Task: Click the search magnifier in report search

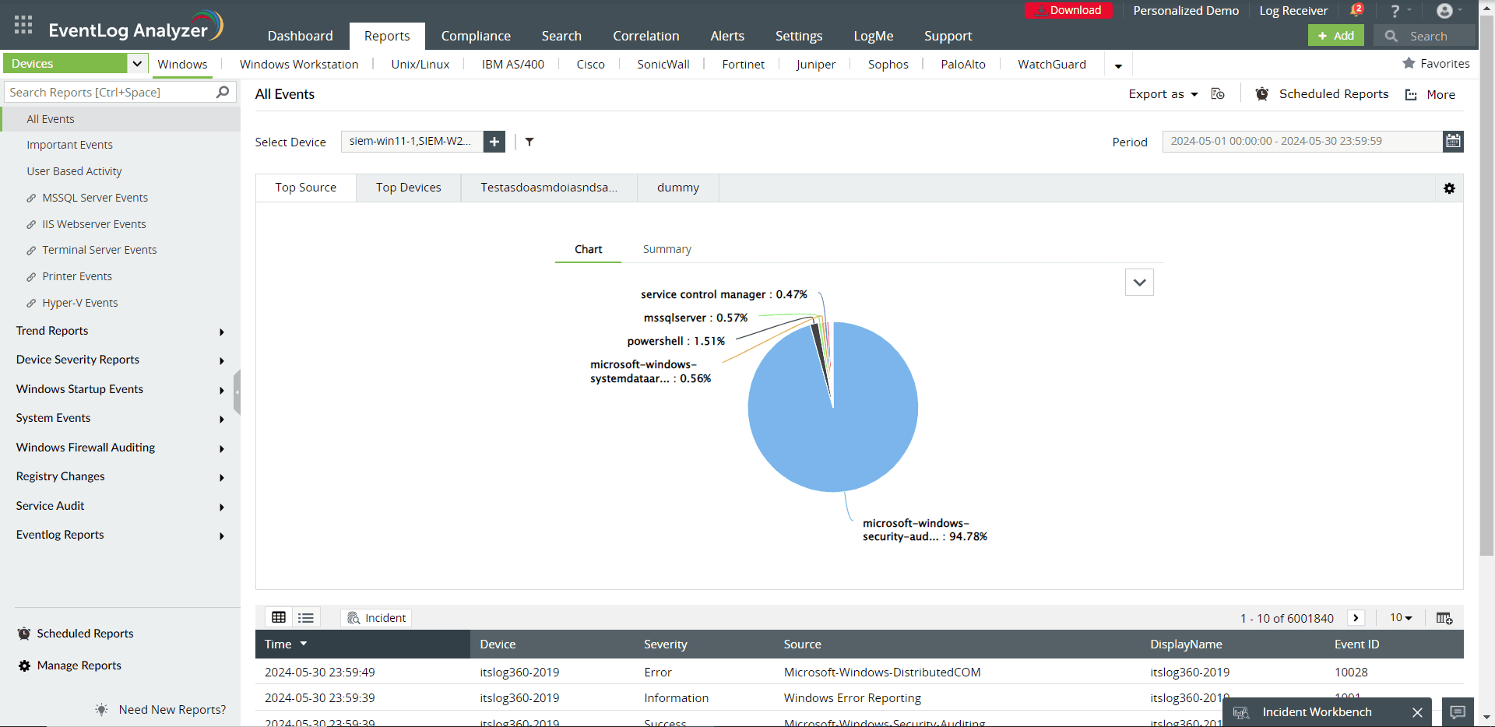Action: point(223,92)
